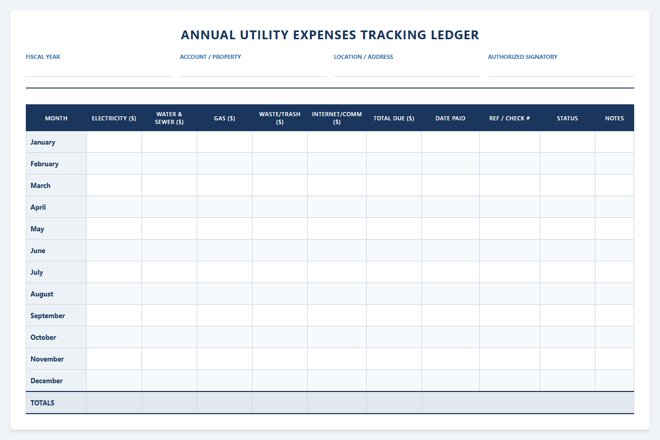Select the Total Due ($) column header

pos(394,118)
